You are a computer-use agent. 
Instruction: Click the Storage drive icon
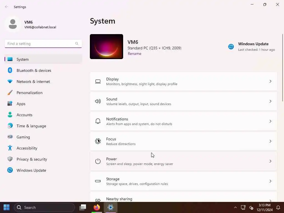98,181
